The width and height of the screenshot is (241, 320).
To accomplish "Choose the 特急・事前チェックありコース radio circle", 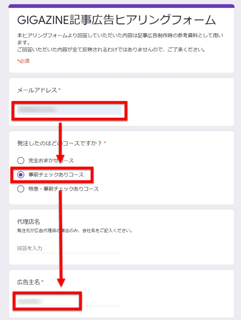I will tap(21, 189).
